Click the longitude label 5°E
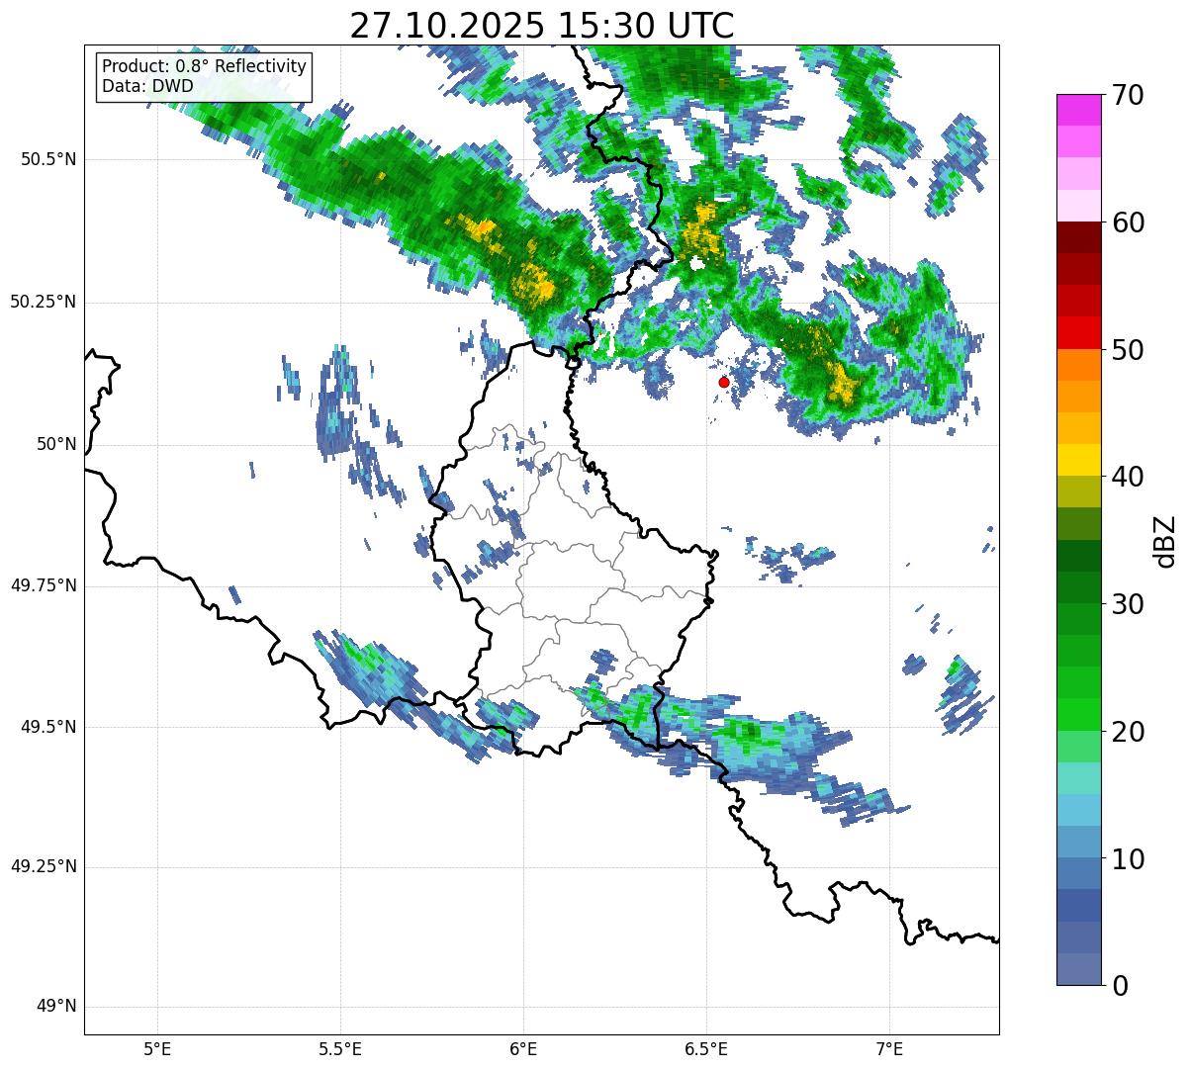 [157, 1050]
